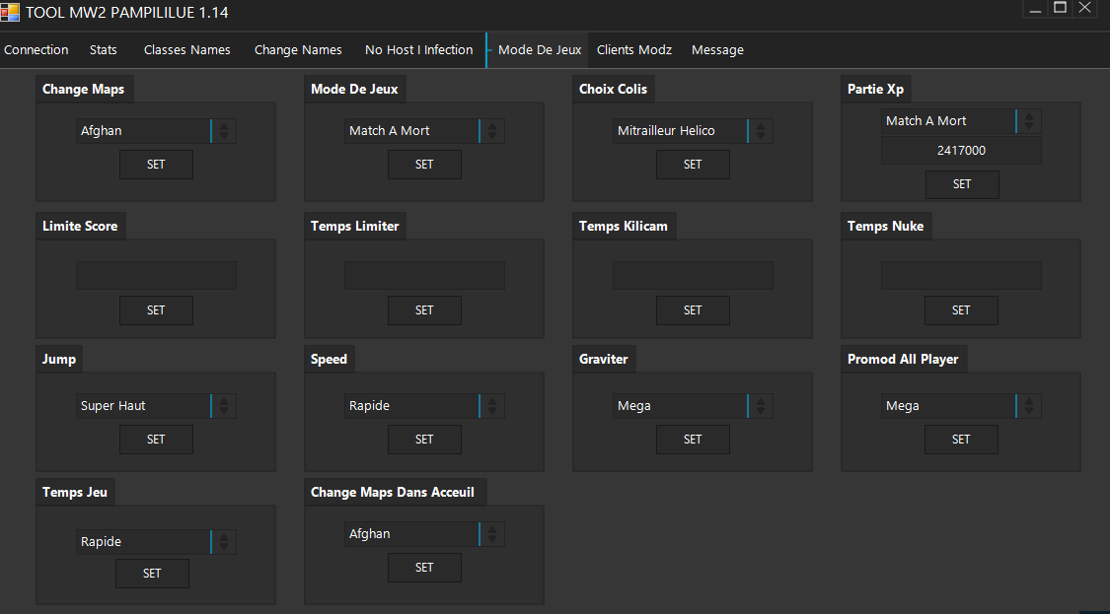Click the app icon in title bar
Viewport: 1110px width, 614px height.
pos(10,12)
